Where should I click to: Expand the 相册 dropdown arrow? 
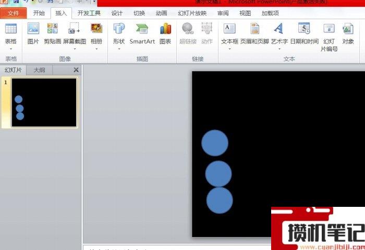pyautogui.click(x=96, y=49)
